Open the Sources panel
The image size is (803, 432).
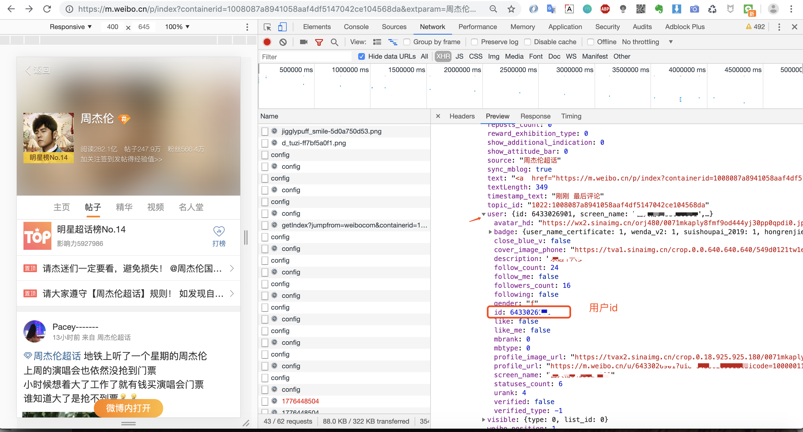coord(394,27)
